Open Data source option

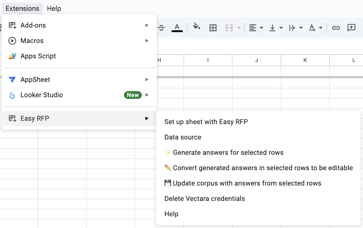tap(258, 137)
